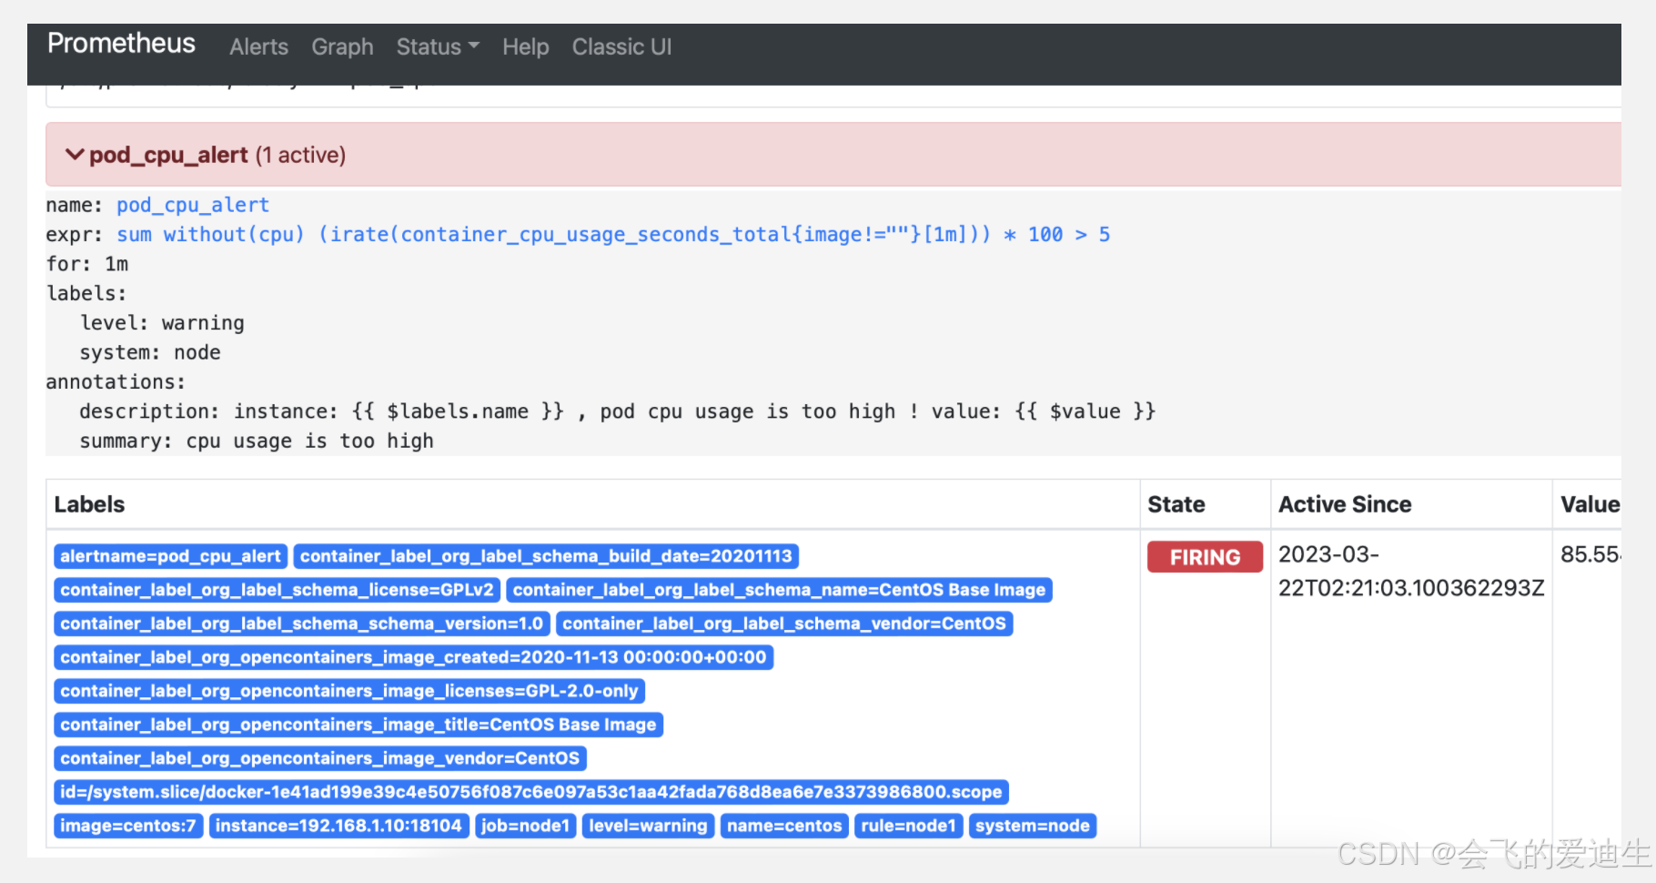Image resolution: width=1656 pixels, height=883 pixels.
Task: Click the Prometheus brand logo text
Action: [x=121, y=44]
